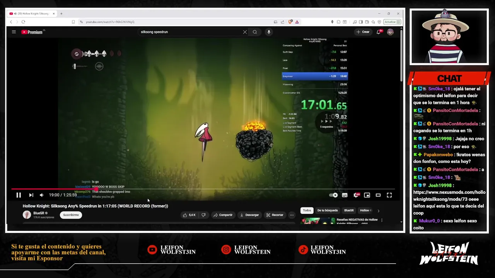Open options for 'Reseñas NEGATIVAS' suggested video
The height and width of the screenshot is (278, 495).
pos(382,220)
